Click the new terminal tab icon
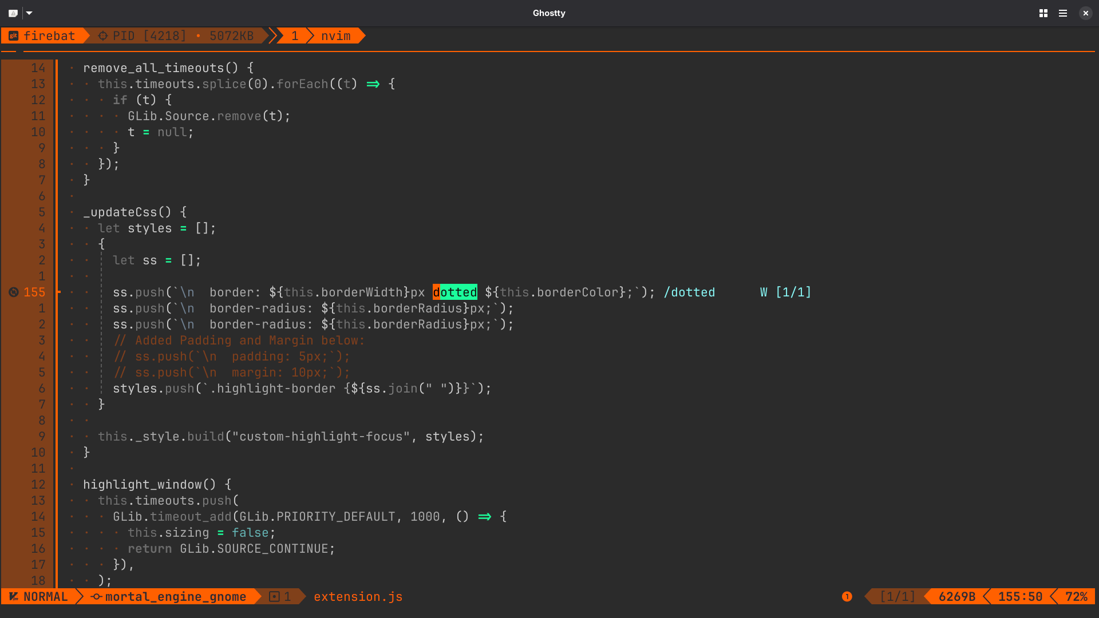This screenshot has height=618, width=1099. pyautogui.click(x=13, y=13)
